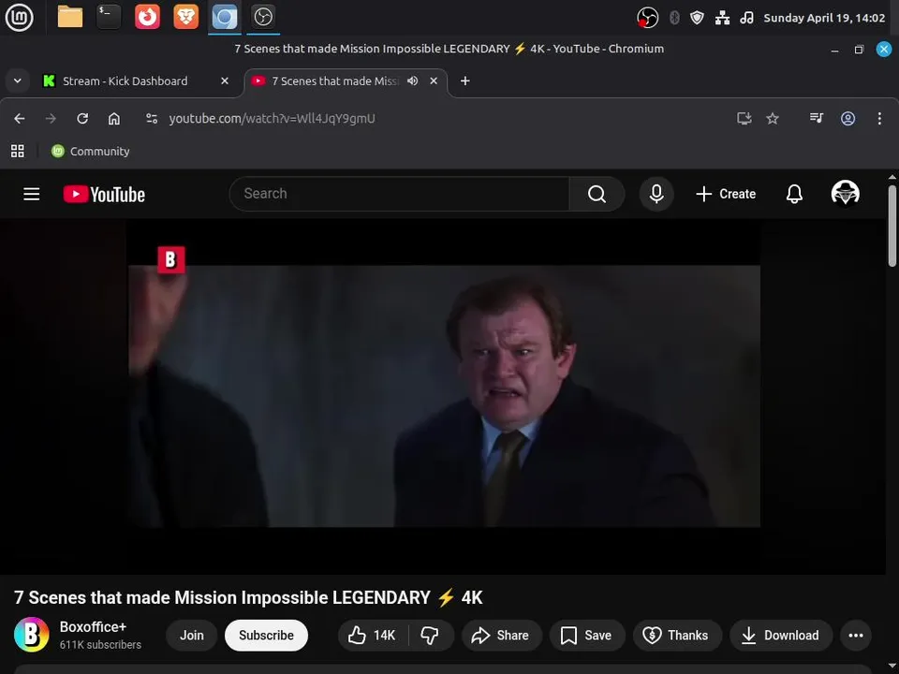Viewport: 899px width, 674px height.
Task: Dislike this video
Action: click(431, 635)
